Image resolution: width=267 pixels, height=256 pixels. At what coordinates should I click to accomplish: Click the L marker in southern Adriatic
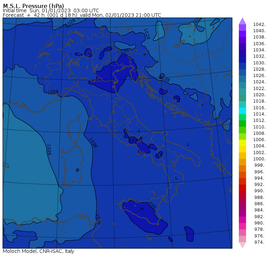coord(188,144)
